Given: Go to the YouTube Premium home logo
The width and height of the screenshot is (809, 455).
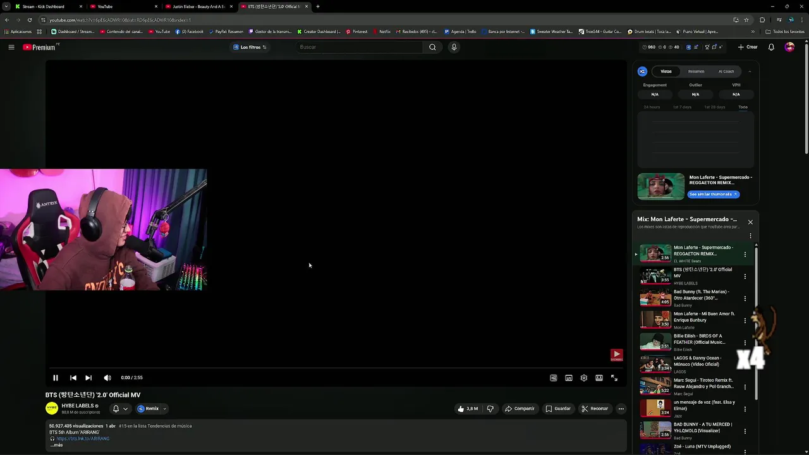Looking at the screenshot, I should pyautogui.click(x=40, y=47).
